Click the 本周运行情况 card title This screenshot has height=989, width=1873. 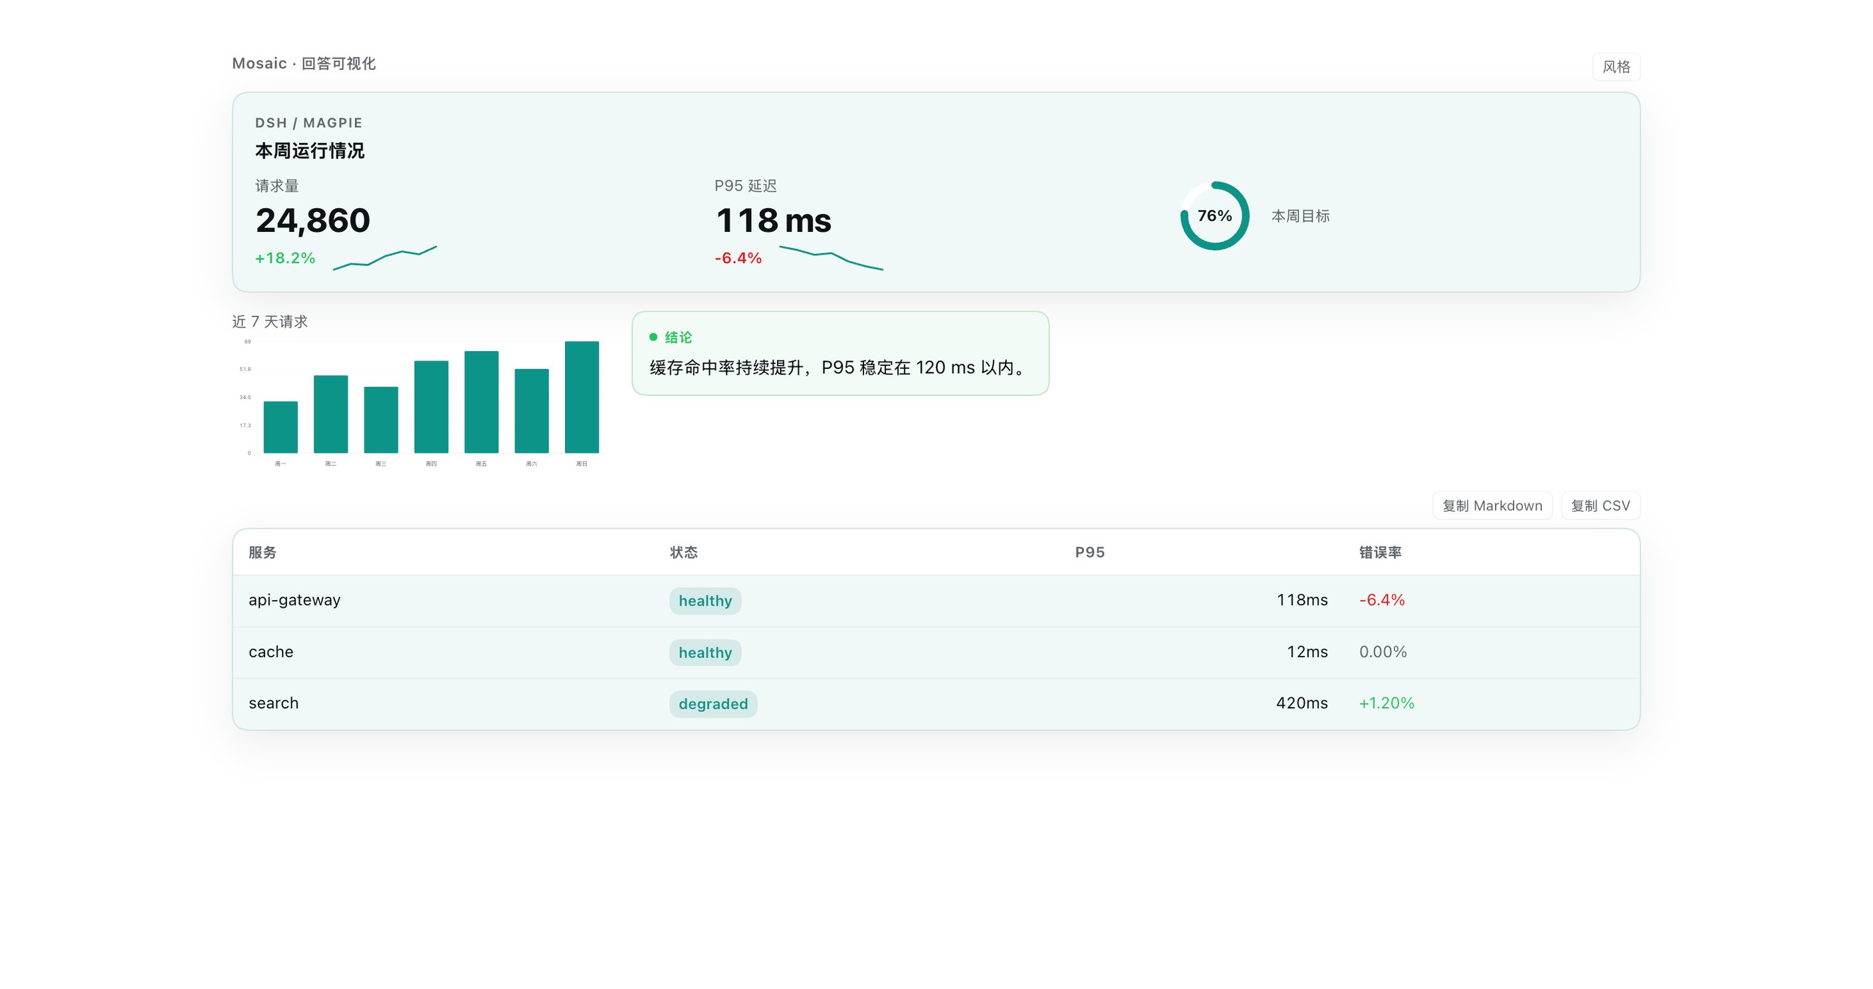point(310,150)
